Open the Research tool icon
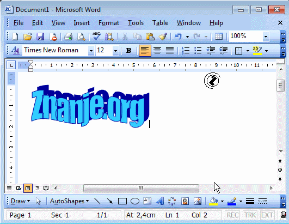 click(109, 37)
